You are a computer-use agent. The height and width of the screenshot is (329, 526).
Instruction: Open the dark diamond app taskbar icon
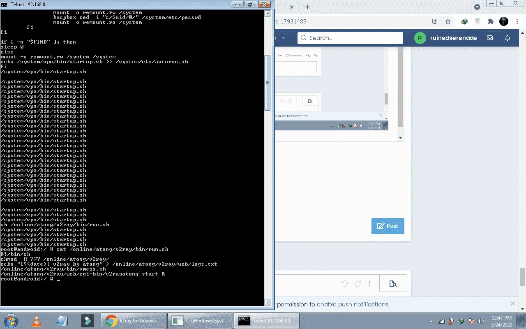(87, 320)
